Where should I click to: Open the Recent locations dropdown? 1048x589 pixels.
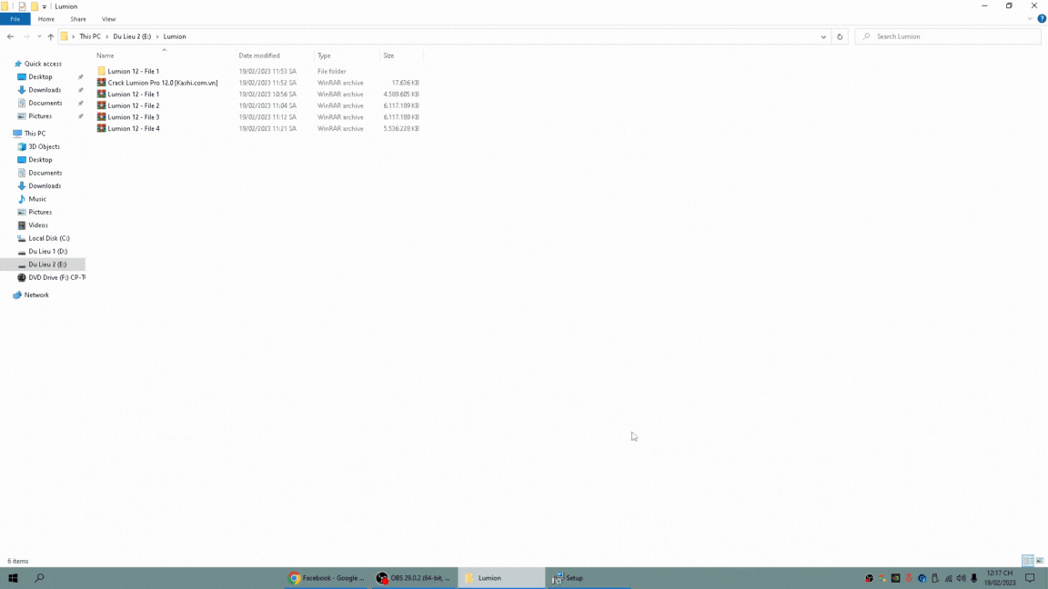click(39, 36)
